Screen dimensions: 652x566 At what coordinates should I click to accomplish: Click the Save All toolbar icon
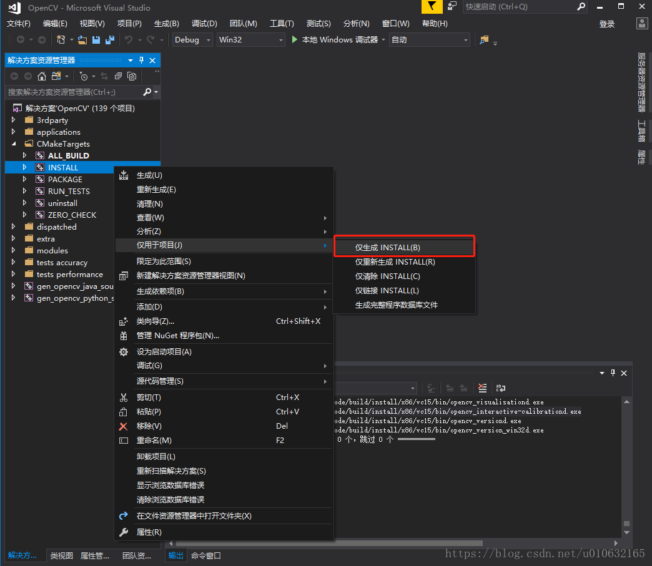click(x=110, y=40)
